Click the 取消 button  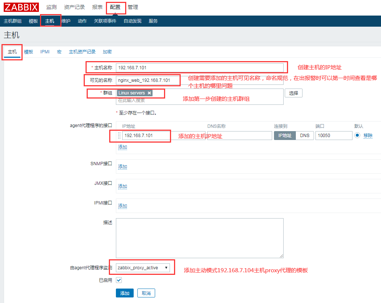(x=146, y=293)
